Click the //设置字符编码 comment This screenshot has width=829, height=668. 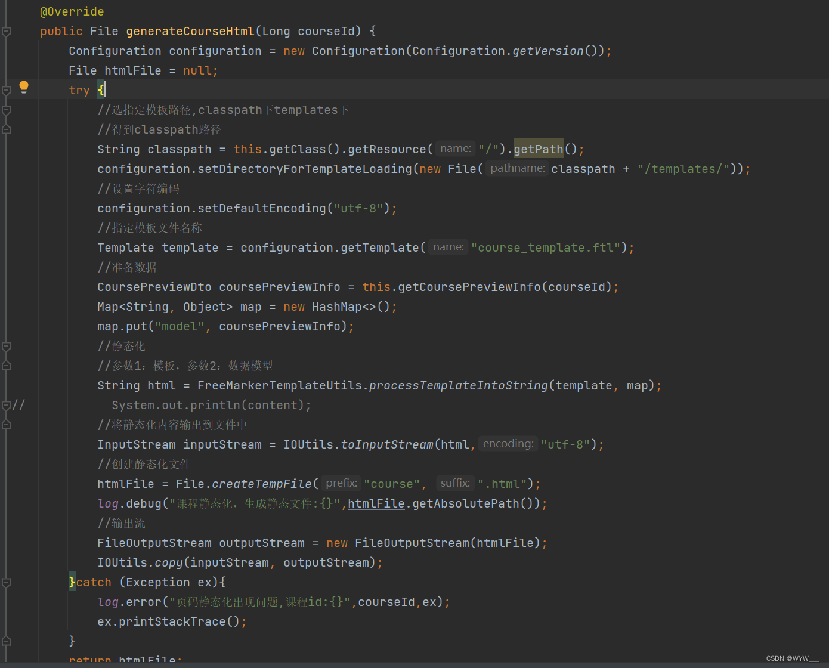[138, 188]
